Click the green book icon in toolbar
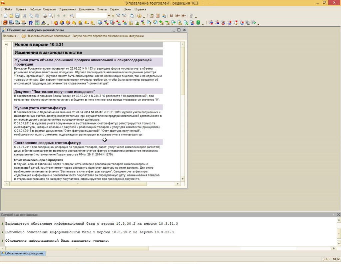The width and height of the screenshot is (341, 264). pyautogui.click(x=198, y=23)
